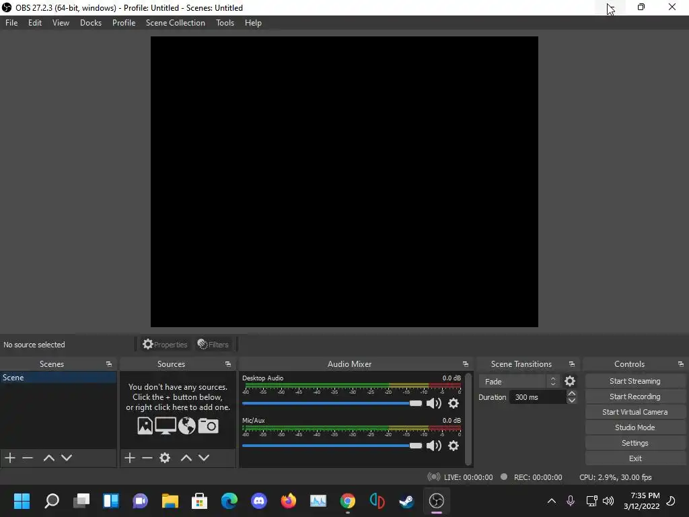Move scene down in Scenes panel
The height and width of the screenshot is (517, 689).
click(x=67, y=458)
